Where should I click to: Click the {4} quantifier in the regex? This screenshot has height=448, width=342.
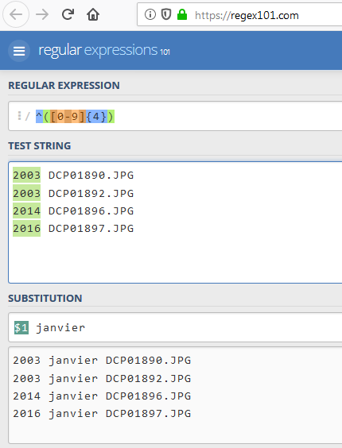96,117
